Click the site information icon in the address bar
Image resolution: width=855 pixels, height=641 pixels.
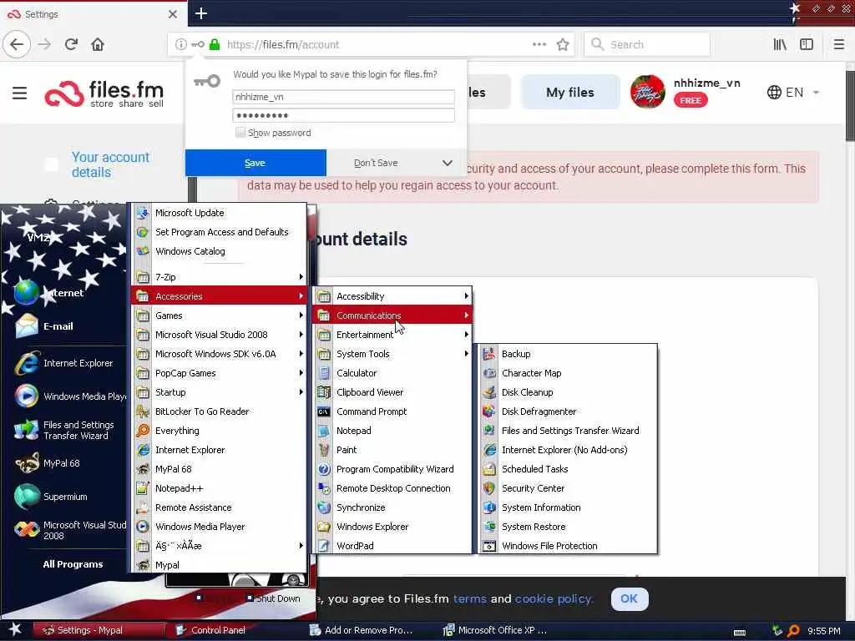click(180, 44)
